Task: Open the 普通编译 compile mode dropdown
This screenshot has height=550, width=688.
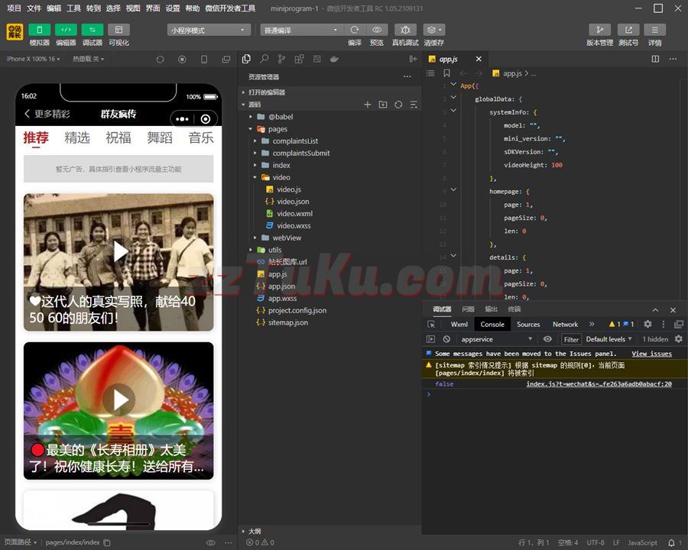Action: 301,31
